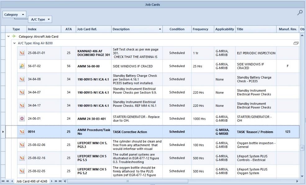Image resolution: width=306 pixels, height=185 pixels.
Task: Click type icon for row 25-08-02-16
Action: [x=22, y=158]
